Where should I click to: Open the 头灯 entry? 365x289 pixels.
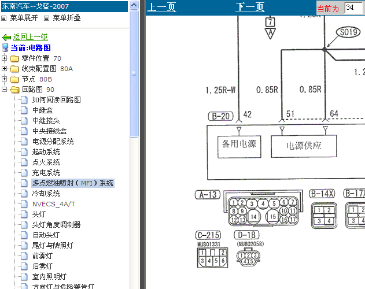click(39, 214)
